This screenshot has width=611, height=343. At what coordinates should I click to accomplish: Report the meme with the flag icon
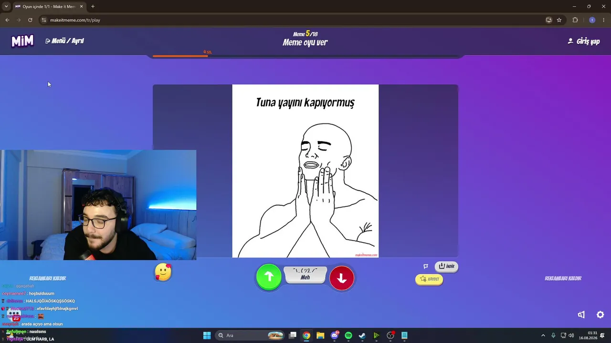(x=426, y=266)
